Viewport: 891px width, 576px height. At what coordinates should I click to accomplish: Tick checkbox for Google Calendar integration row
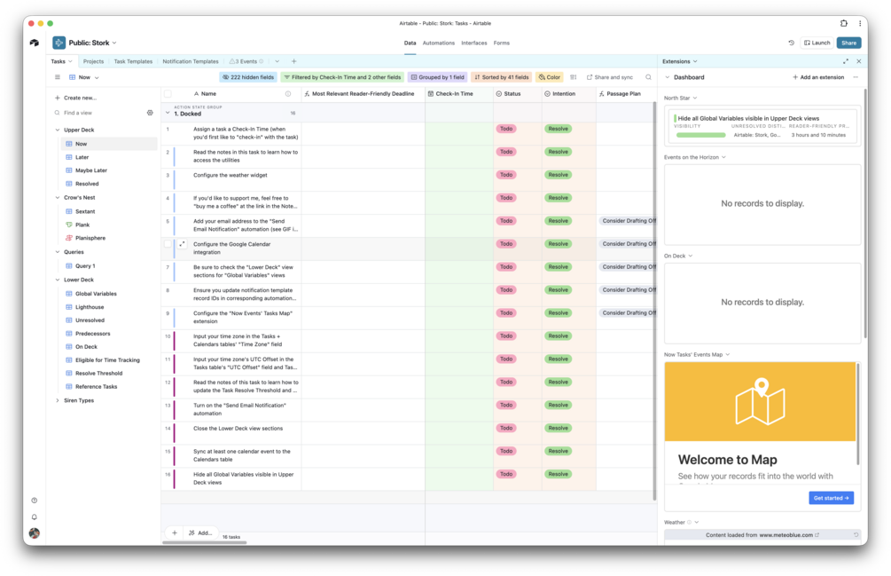pyautogui.click(x=168, y=244)
